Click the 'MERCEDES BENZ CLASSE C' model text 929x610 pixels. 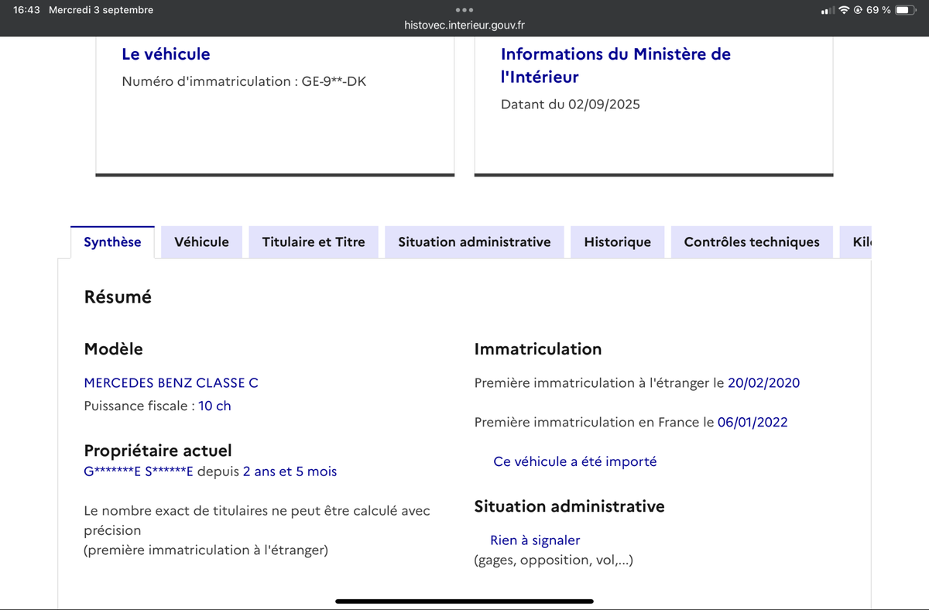point(171,382)
